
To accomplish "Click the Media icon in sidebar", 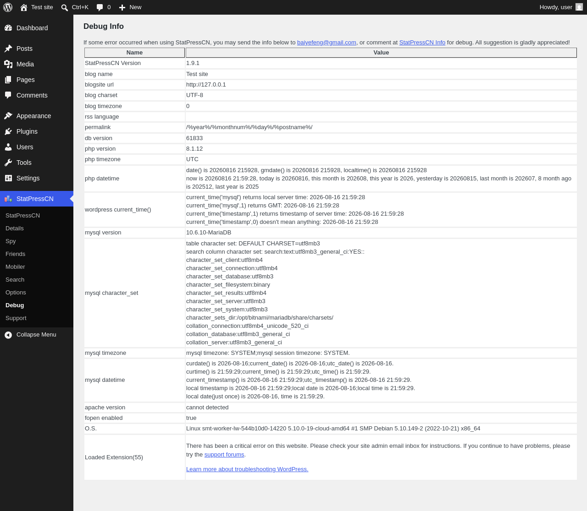I will point(8,64).
